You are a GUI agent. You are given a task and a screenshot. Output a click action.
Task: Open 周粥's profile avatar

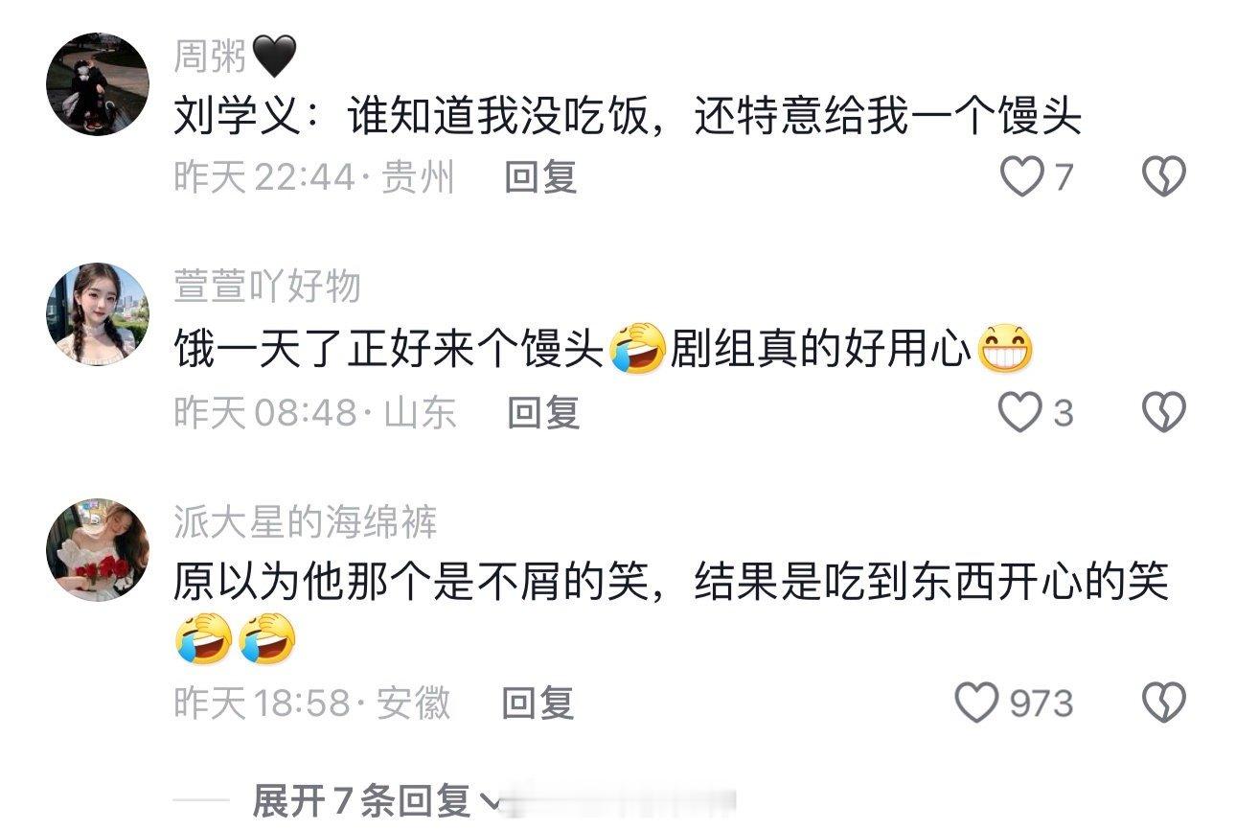click(98, 84)
